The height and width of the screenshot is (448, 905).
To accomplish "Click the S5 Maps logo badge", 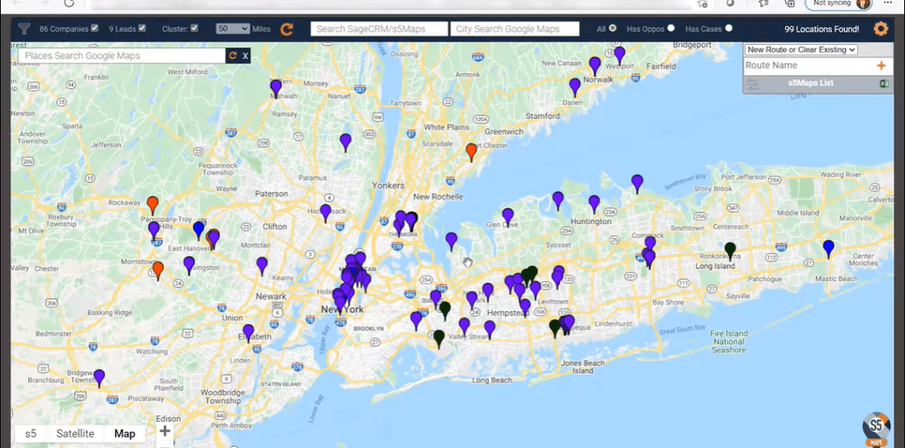I will tap(876, 428).
